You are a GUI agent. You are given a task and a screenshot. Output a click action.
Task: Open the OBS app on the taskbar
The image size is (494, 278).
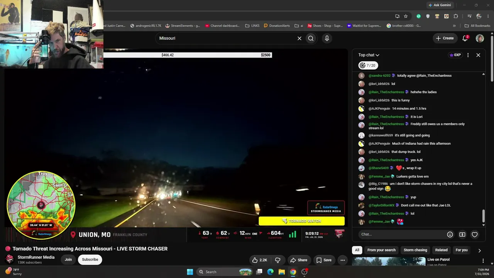(305, 272)
